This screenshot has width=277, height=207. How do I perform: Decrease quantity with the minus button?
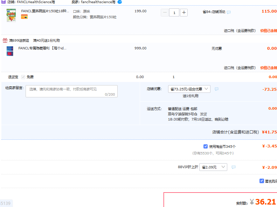point(165,13)
